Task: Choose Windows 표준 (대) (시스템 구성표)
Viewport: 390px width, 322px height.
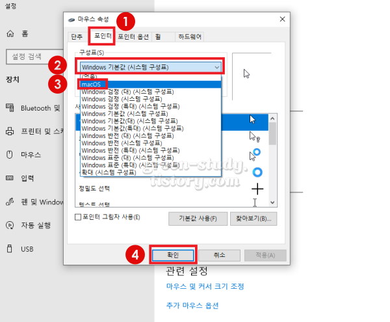Action: [x=151, y=158]
